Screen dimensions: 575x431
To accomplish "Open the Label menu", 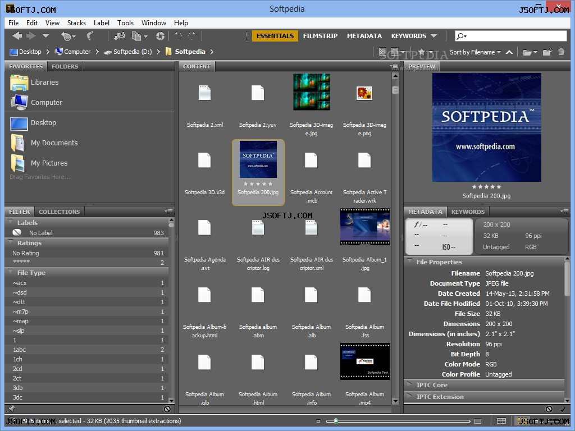I will (x=101, y=22).
